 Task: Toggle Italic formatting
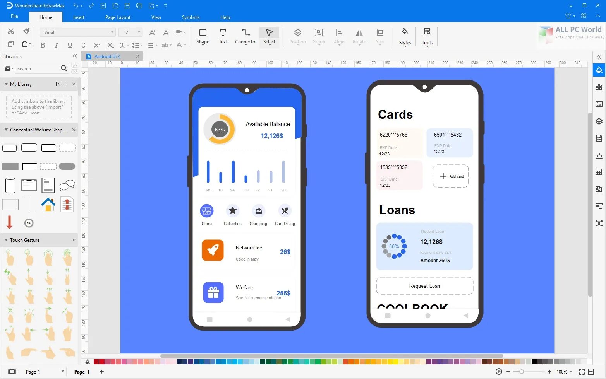pos(57,45)
